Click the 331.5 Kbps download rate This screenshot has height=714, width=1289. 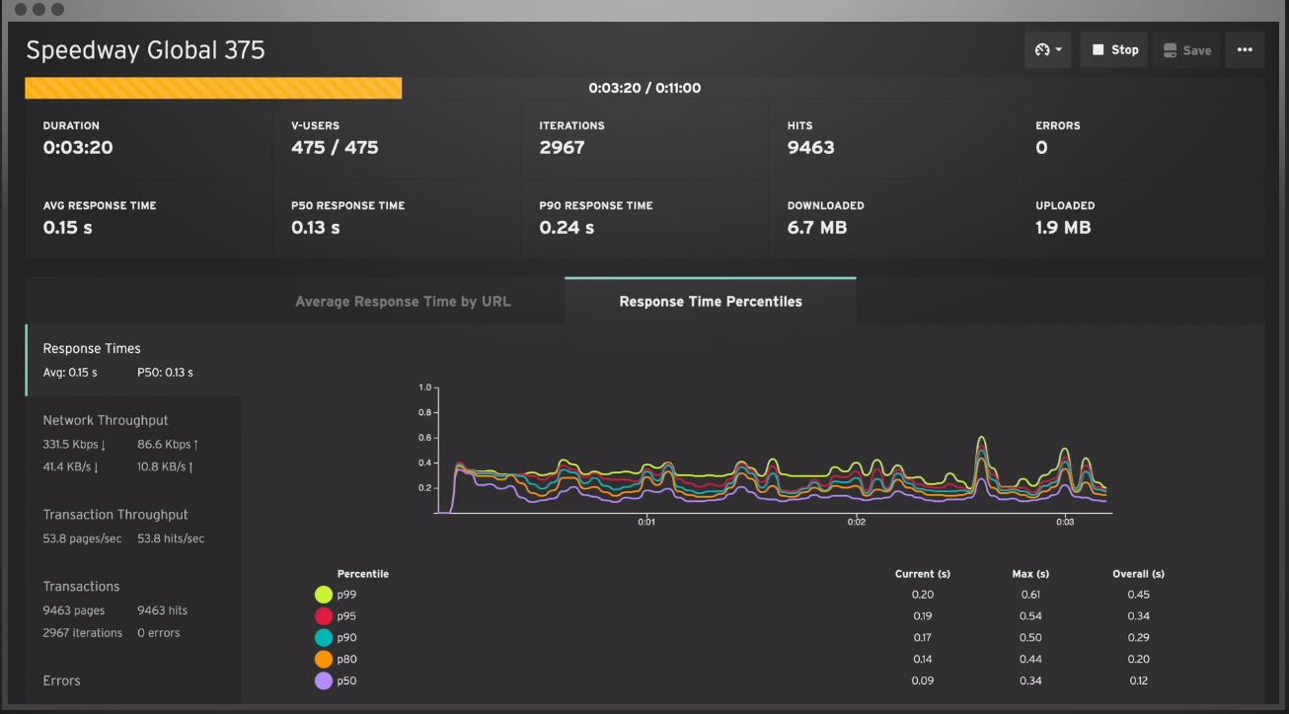coord(74,445)
